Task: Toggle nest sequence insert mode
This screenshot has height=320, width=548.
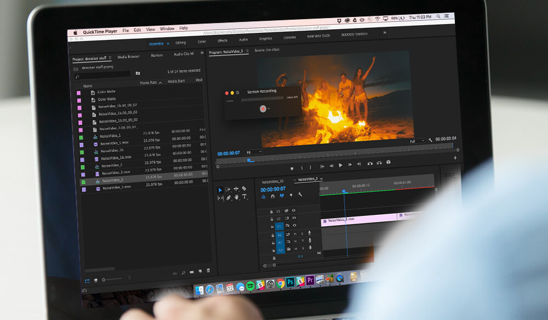Action: (x=264, y=197)
